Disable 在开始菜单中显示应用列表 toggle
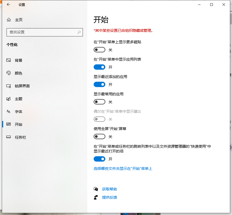 [100, 67]
